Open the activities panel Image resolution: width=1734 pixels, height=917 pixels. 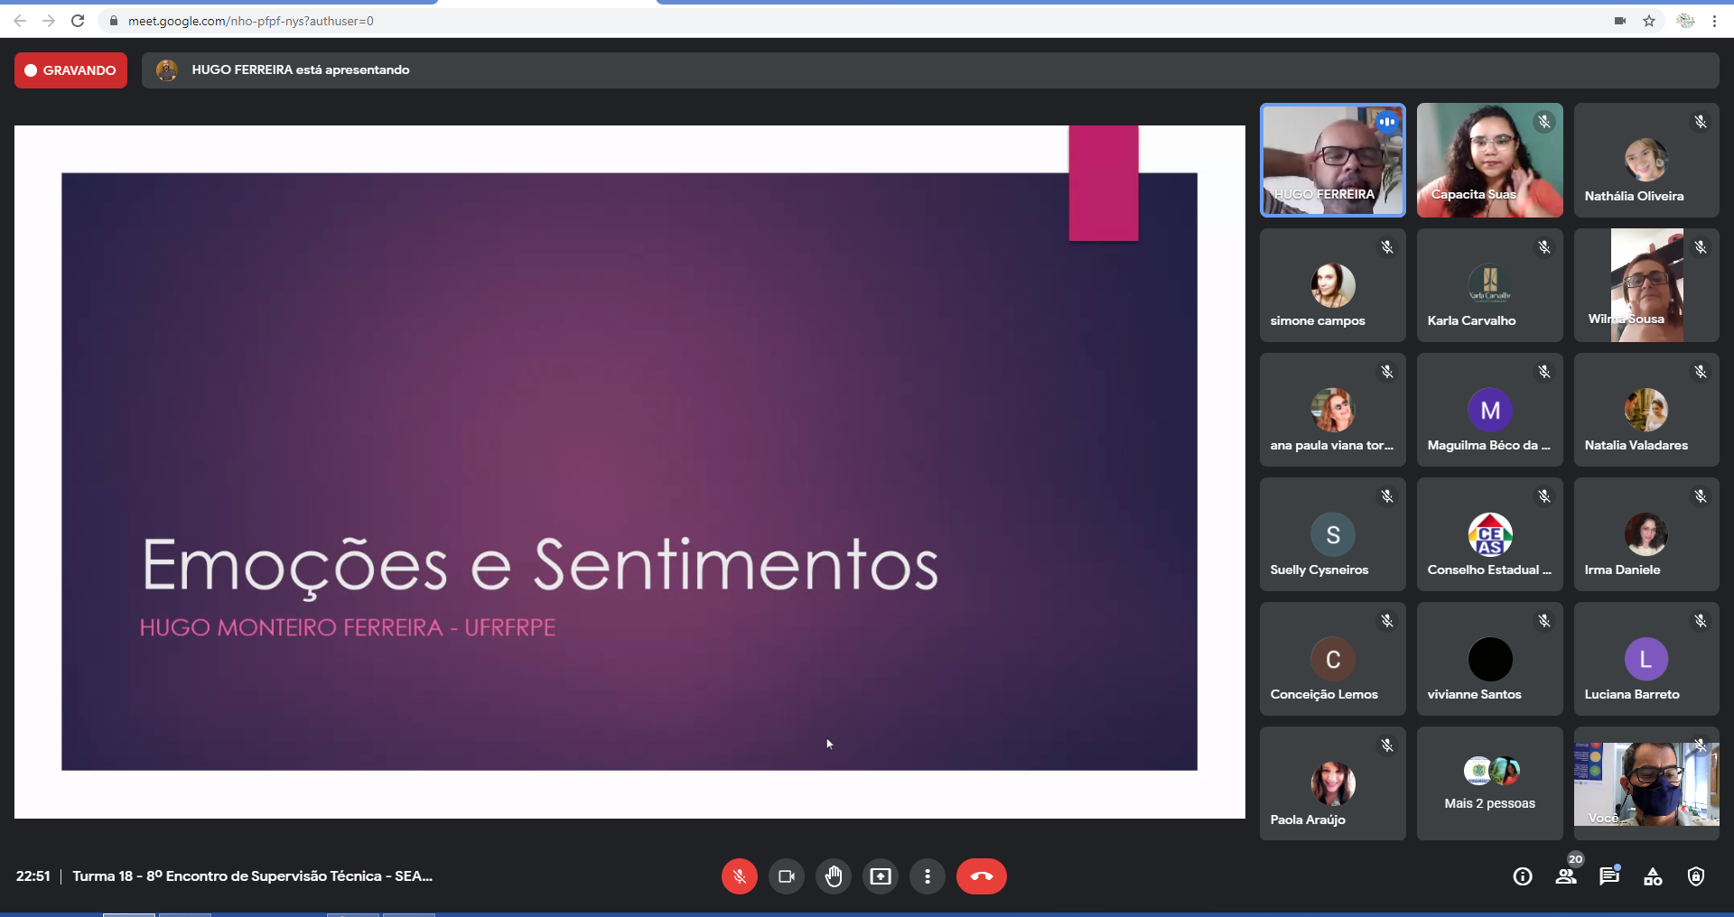pos(1653,876)
